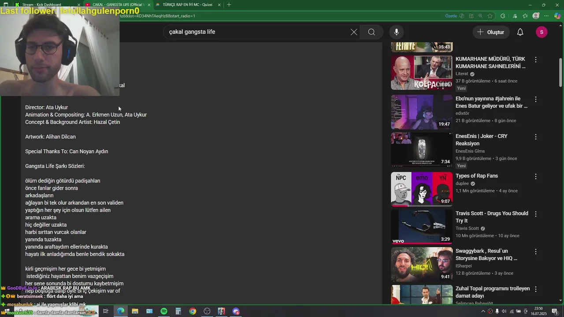
Task: Open options for Zuhal Topal video
Action: tap(536, 289)
